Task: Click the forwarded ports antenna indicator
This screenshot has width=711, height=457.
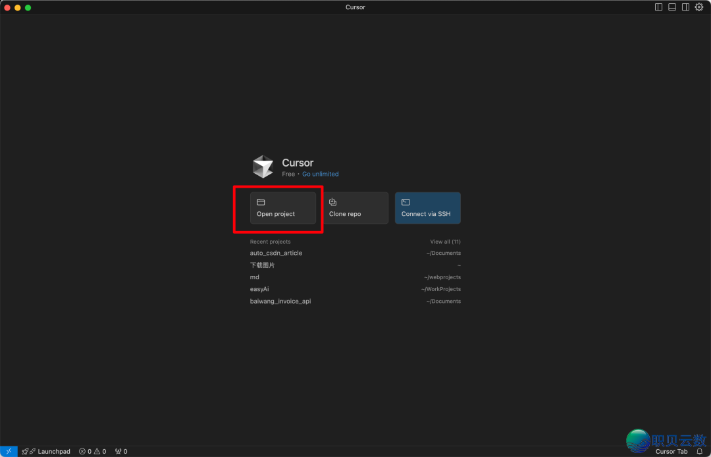Action: pyautogui.click(x=121, y=451)
